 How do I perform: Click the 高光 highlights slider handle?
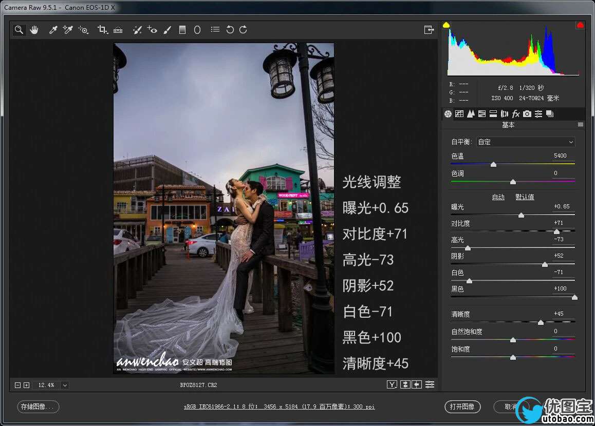click(x=468, y=248)
